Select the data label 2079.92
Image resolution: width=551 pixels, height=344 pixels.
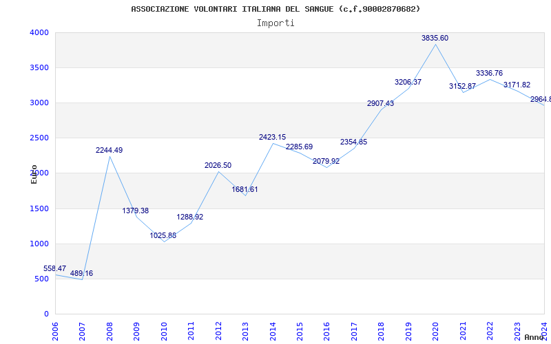pos(326,162)
